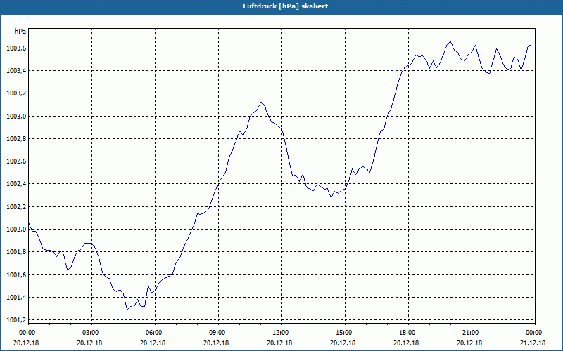Viewport: 563px width, 351px height.
Task: Pick the "20.12.18" date under 15:00
Action: coord(343,343)
